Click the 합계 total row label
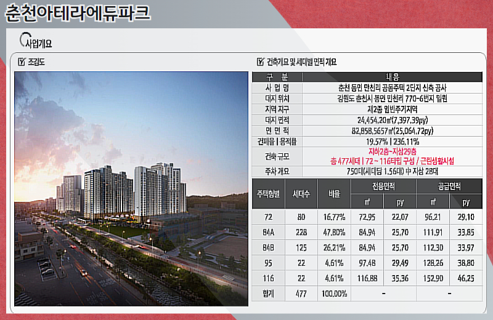 coord(268,294)
